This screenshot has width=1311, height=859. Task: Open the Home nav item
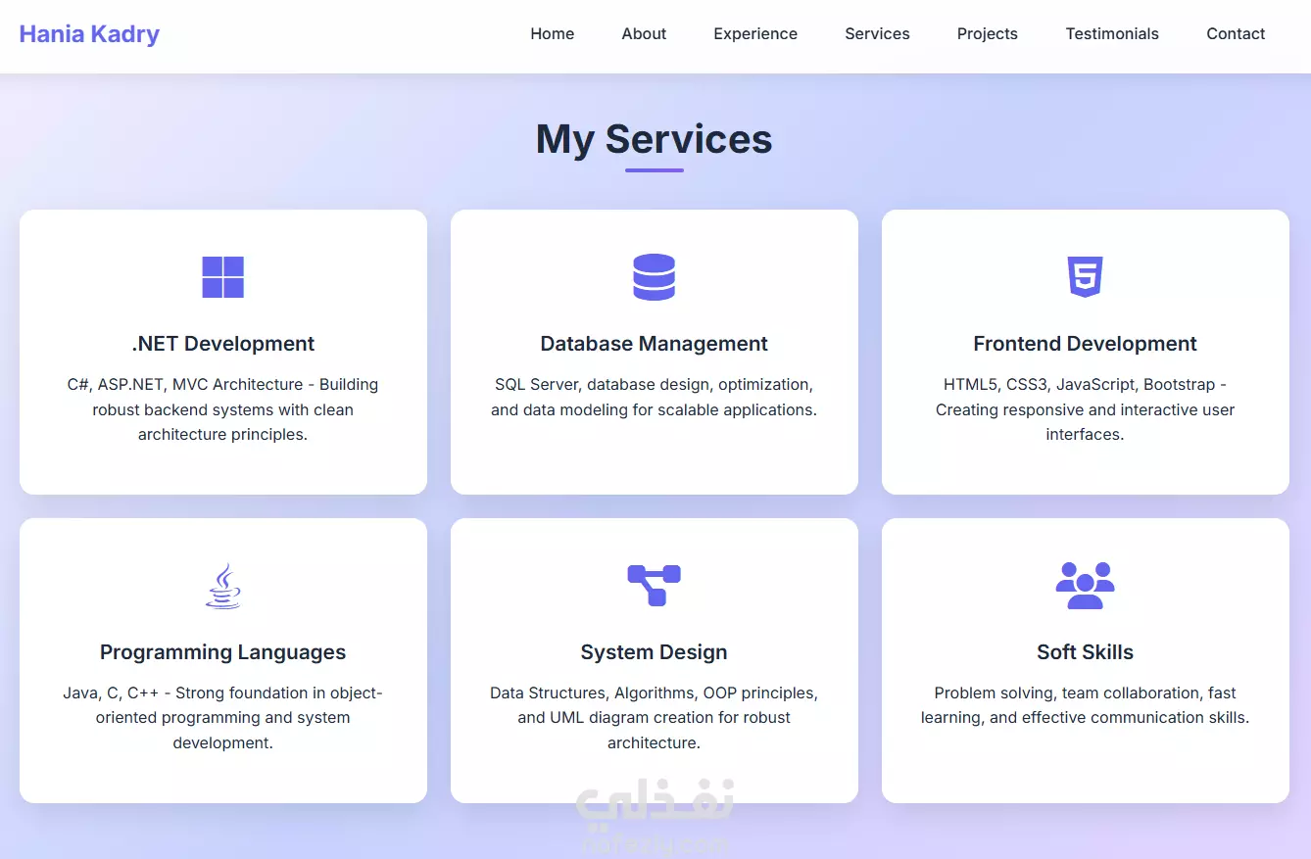[x=553, y=34]
